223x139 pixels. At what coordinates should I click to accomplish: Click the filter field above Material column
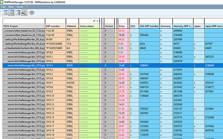72,21
